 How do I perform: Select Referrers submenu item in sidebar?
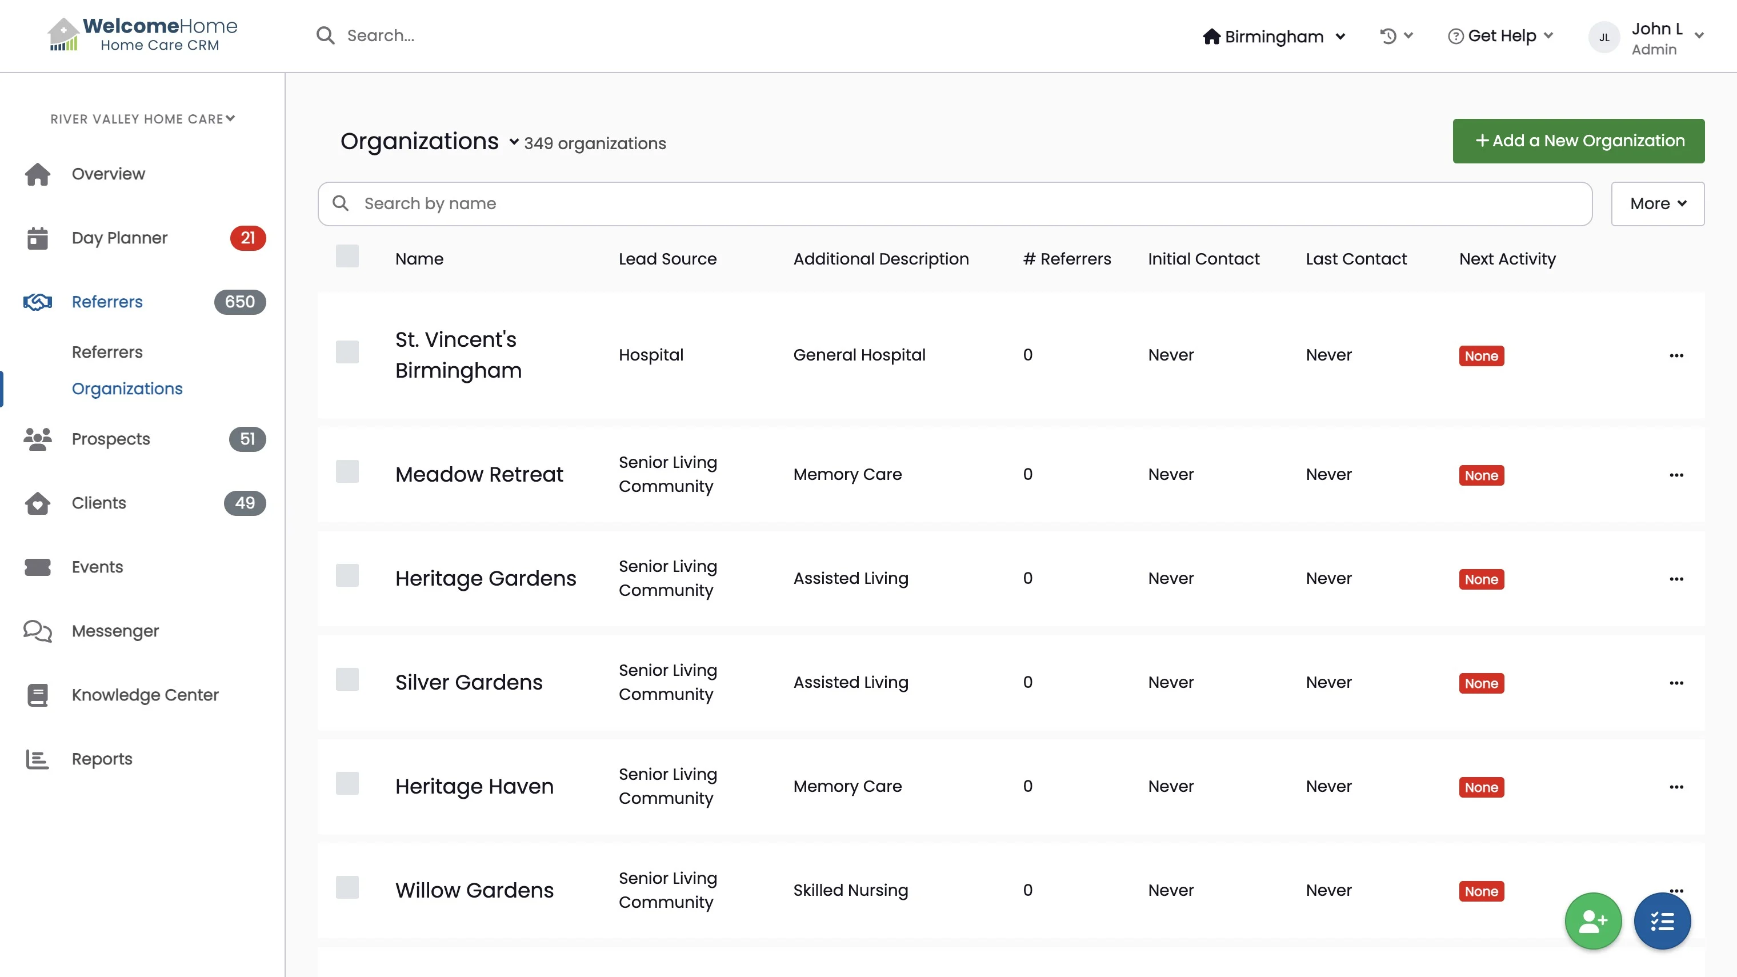pos(107,352)
